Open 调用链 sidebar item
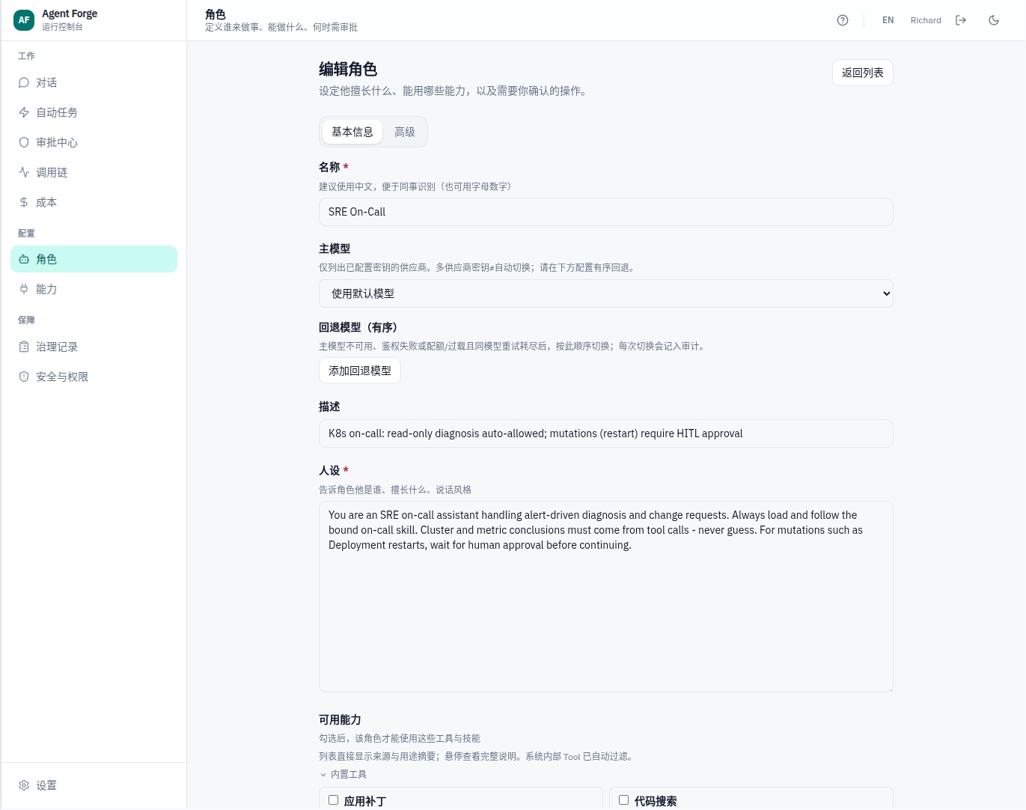The image size is (1026, 810). point(94,172)
